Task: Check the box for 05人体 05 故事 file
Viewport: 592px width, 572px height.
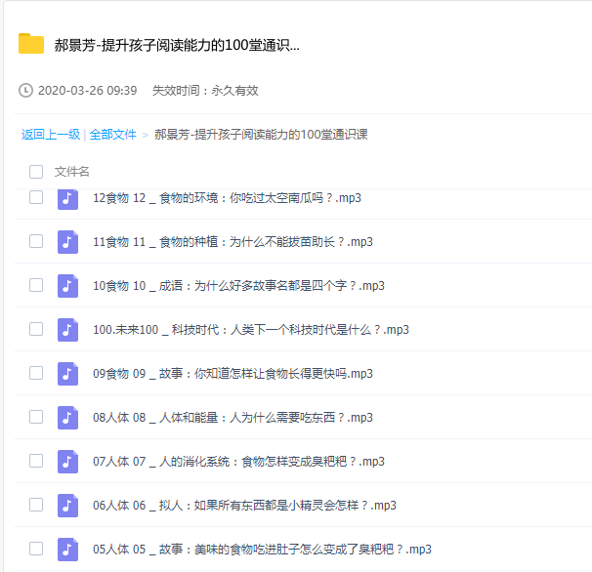Action: point(36,549)
